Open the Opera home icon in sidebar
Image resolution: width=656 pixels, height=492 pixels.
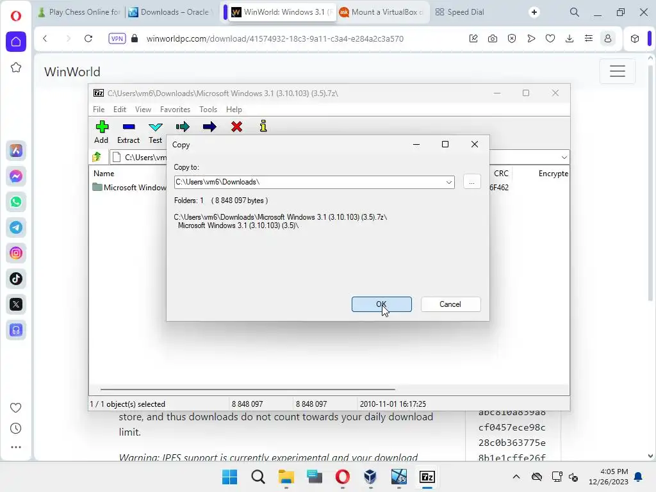tap(16, 42)
